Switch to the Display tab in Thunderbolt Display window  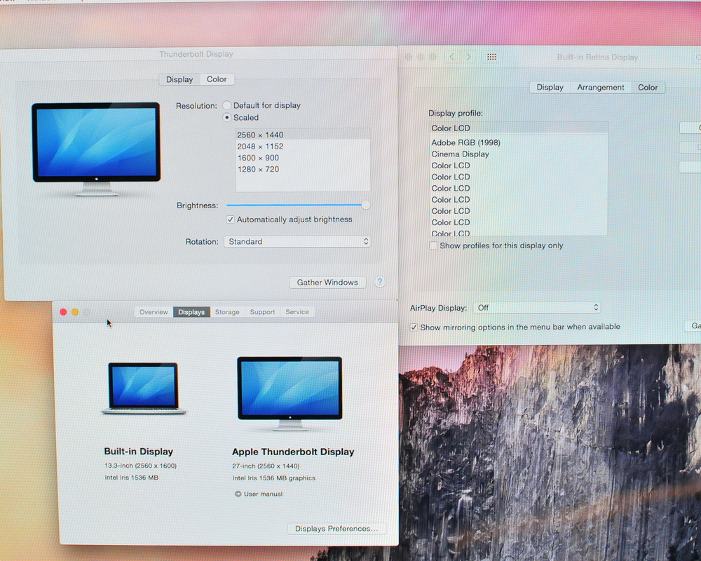(179, 79)
